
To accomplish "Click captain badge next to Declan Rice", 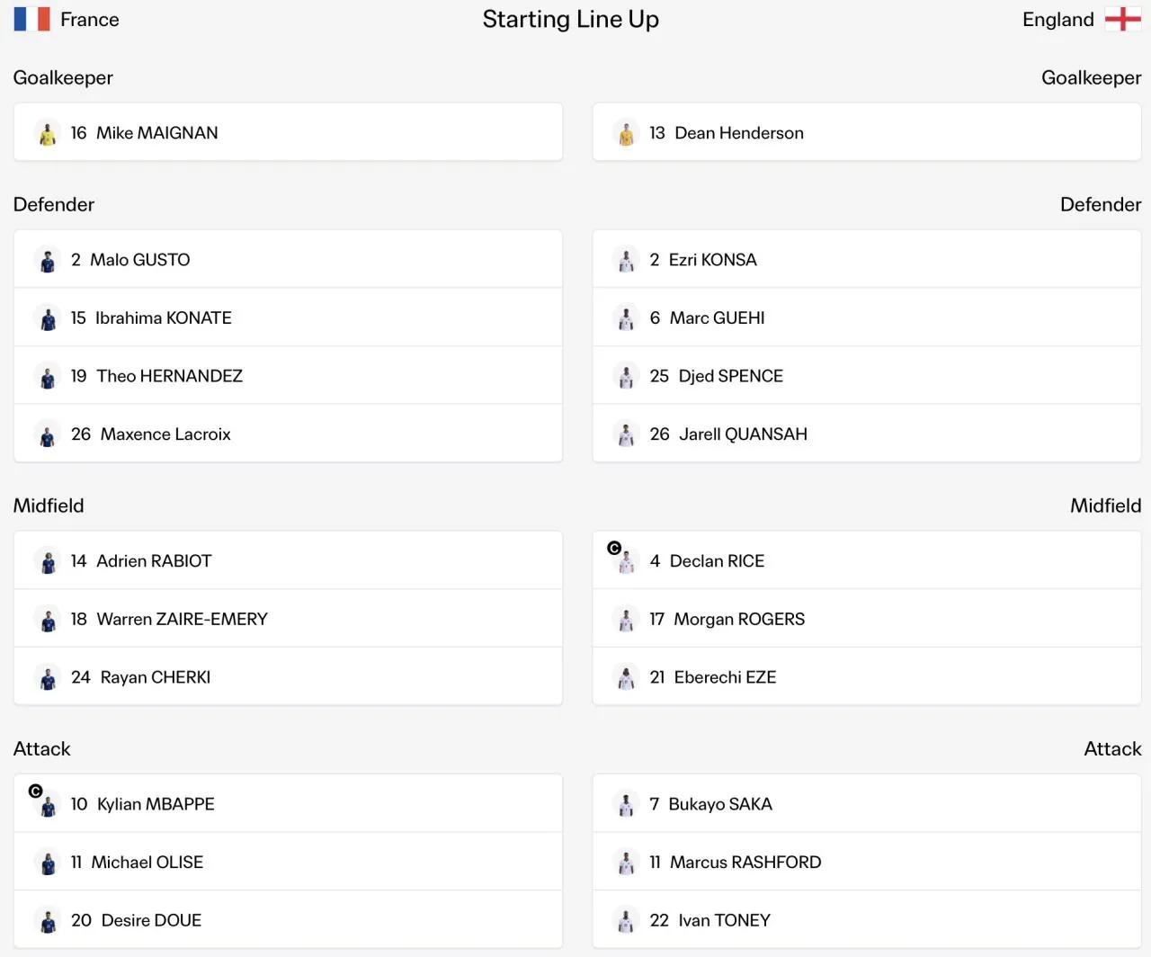I will (614, 548).
